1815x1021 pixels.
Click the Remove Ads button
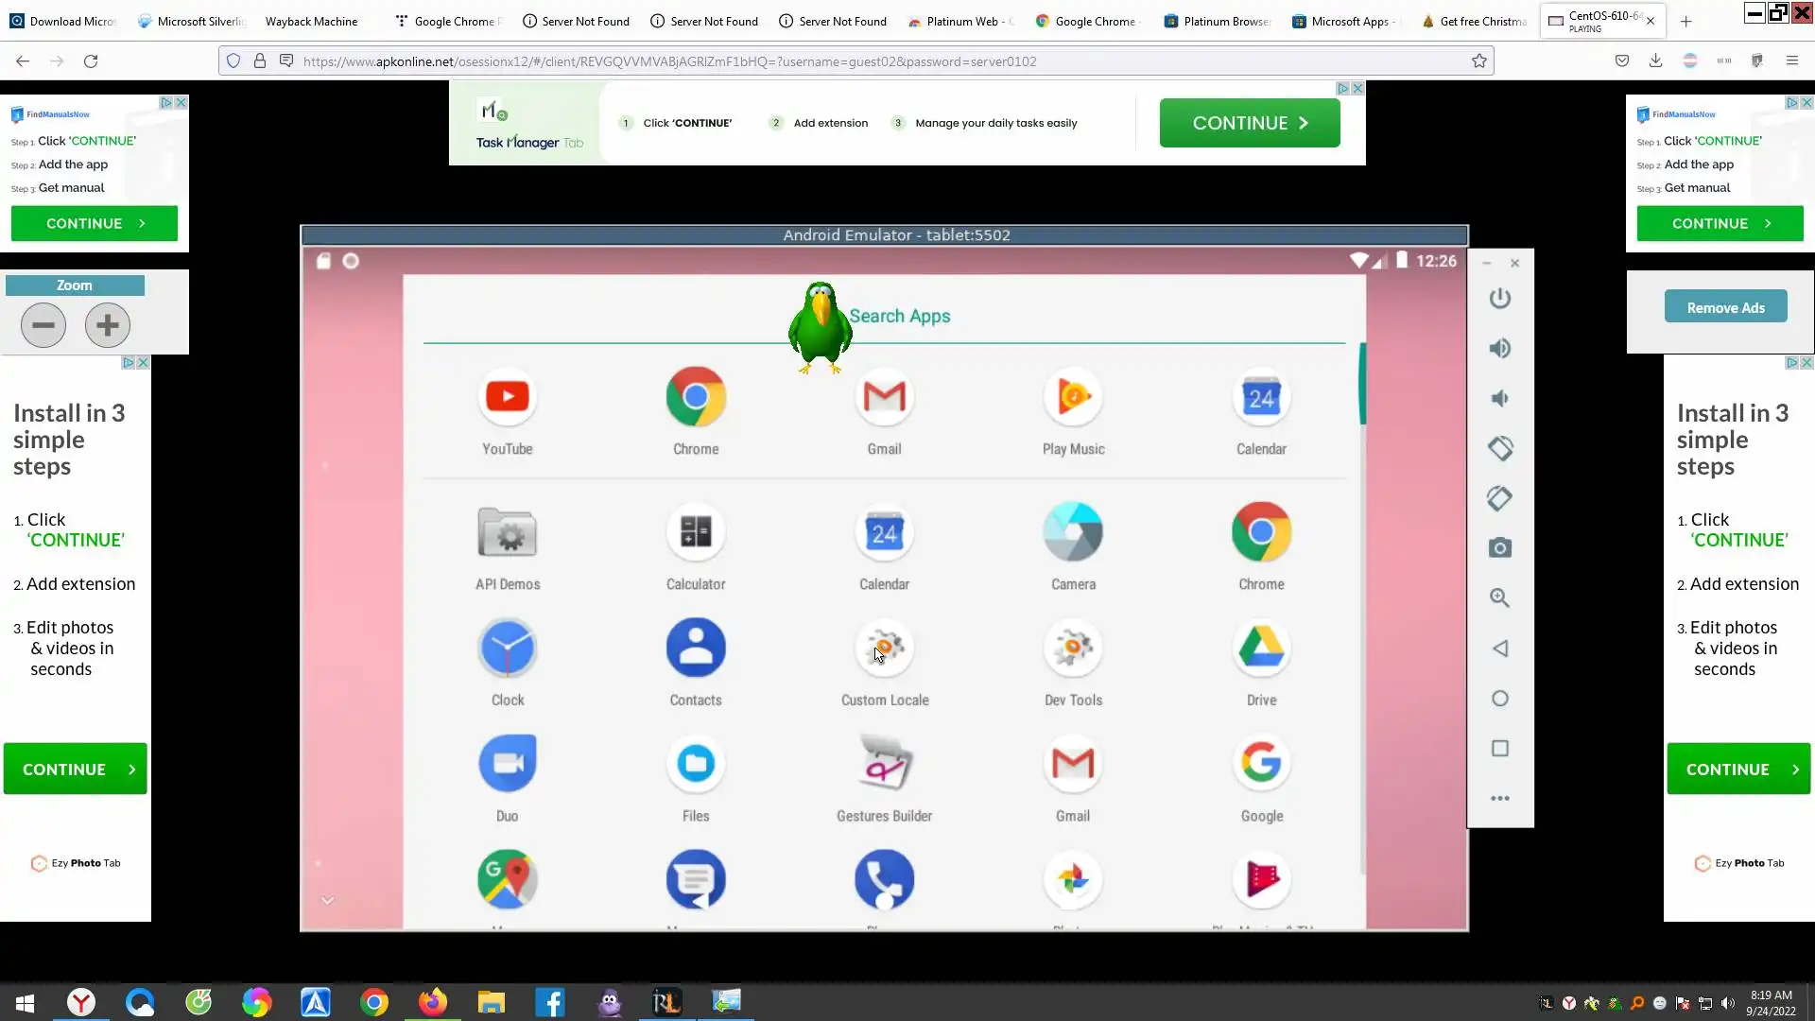[1725, 307]
